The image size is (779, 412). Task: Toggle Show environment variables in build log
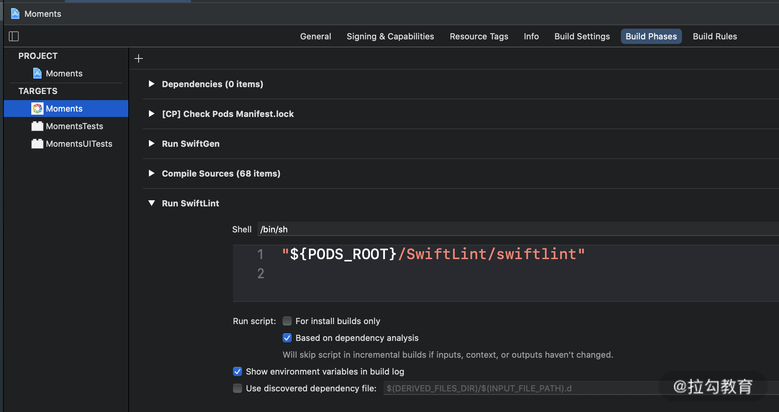click(238, 371)
